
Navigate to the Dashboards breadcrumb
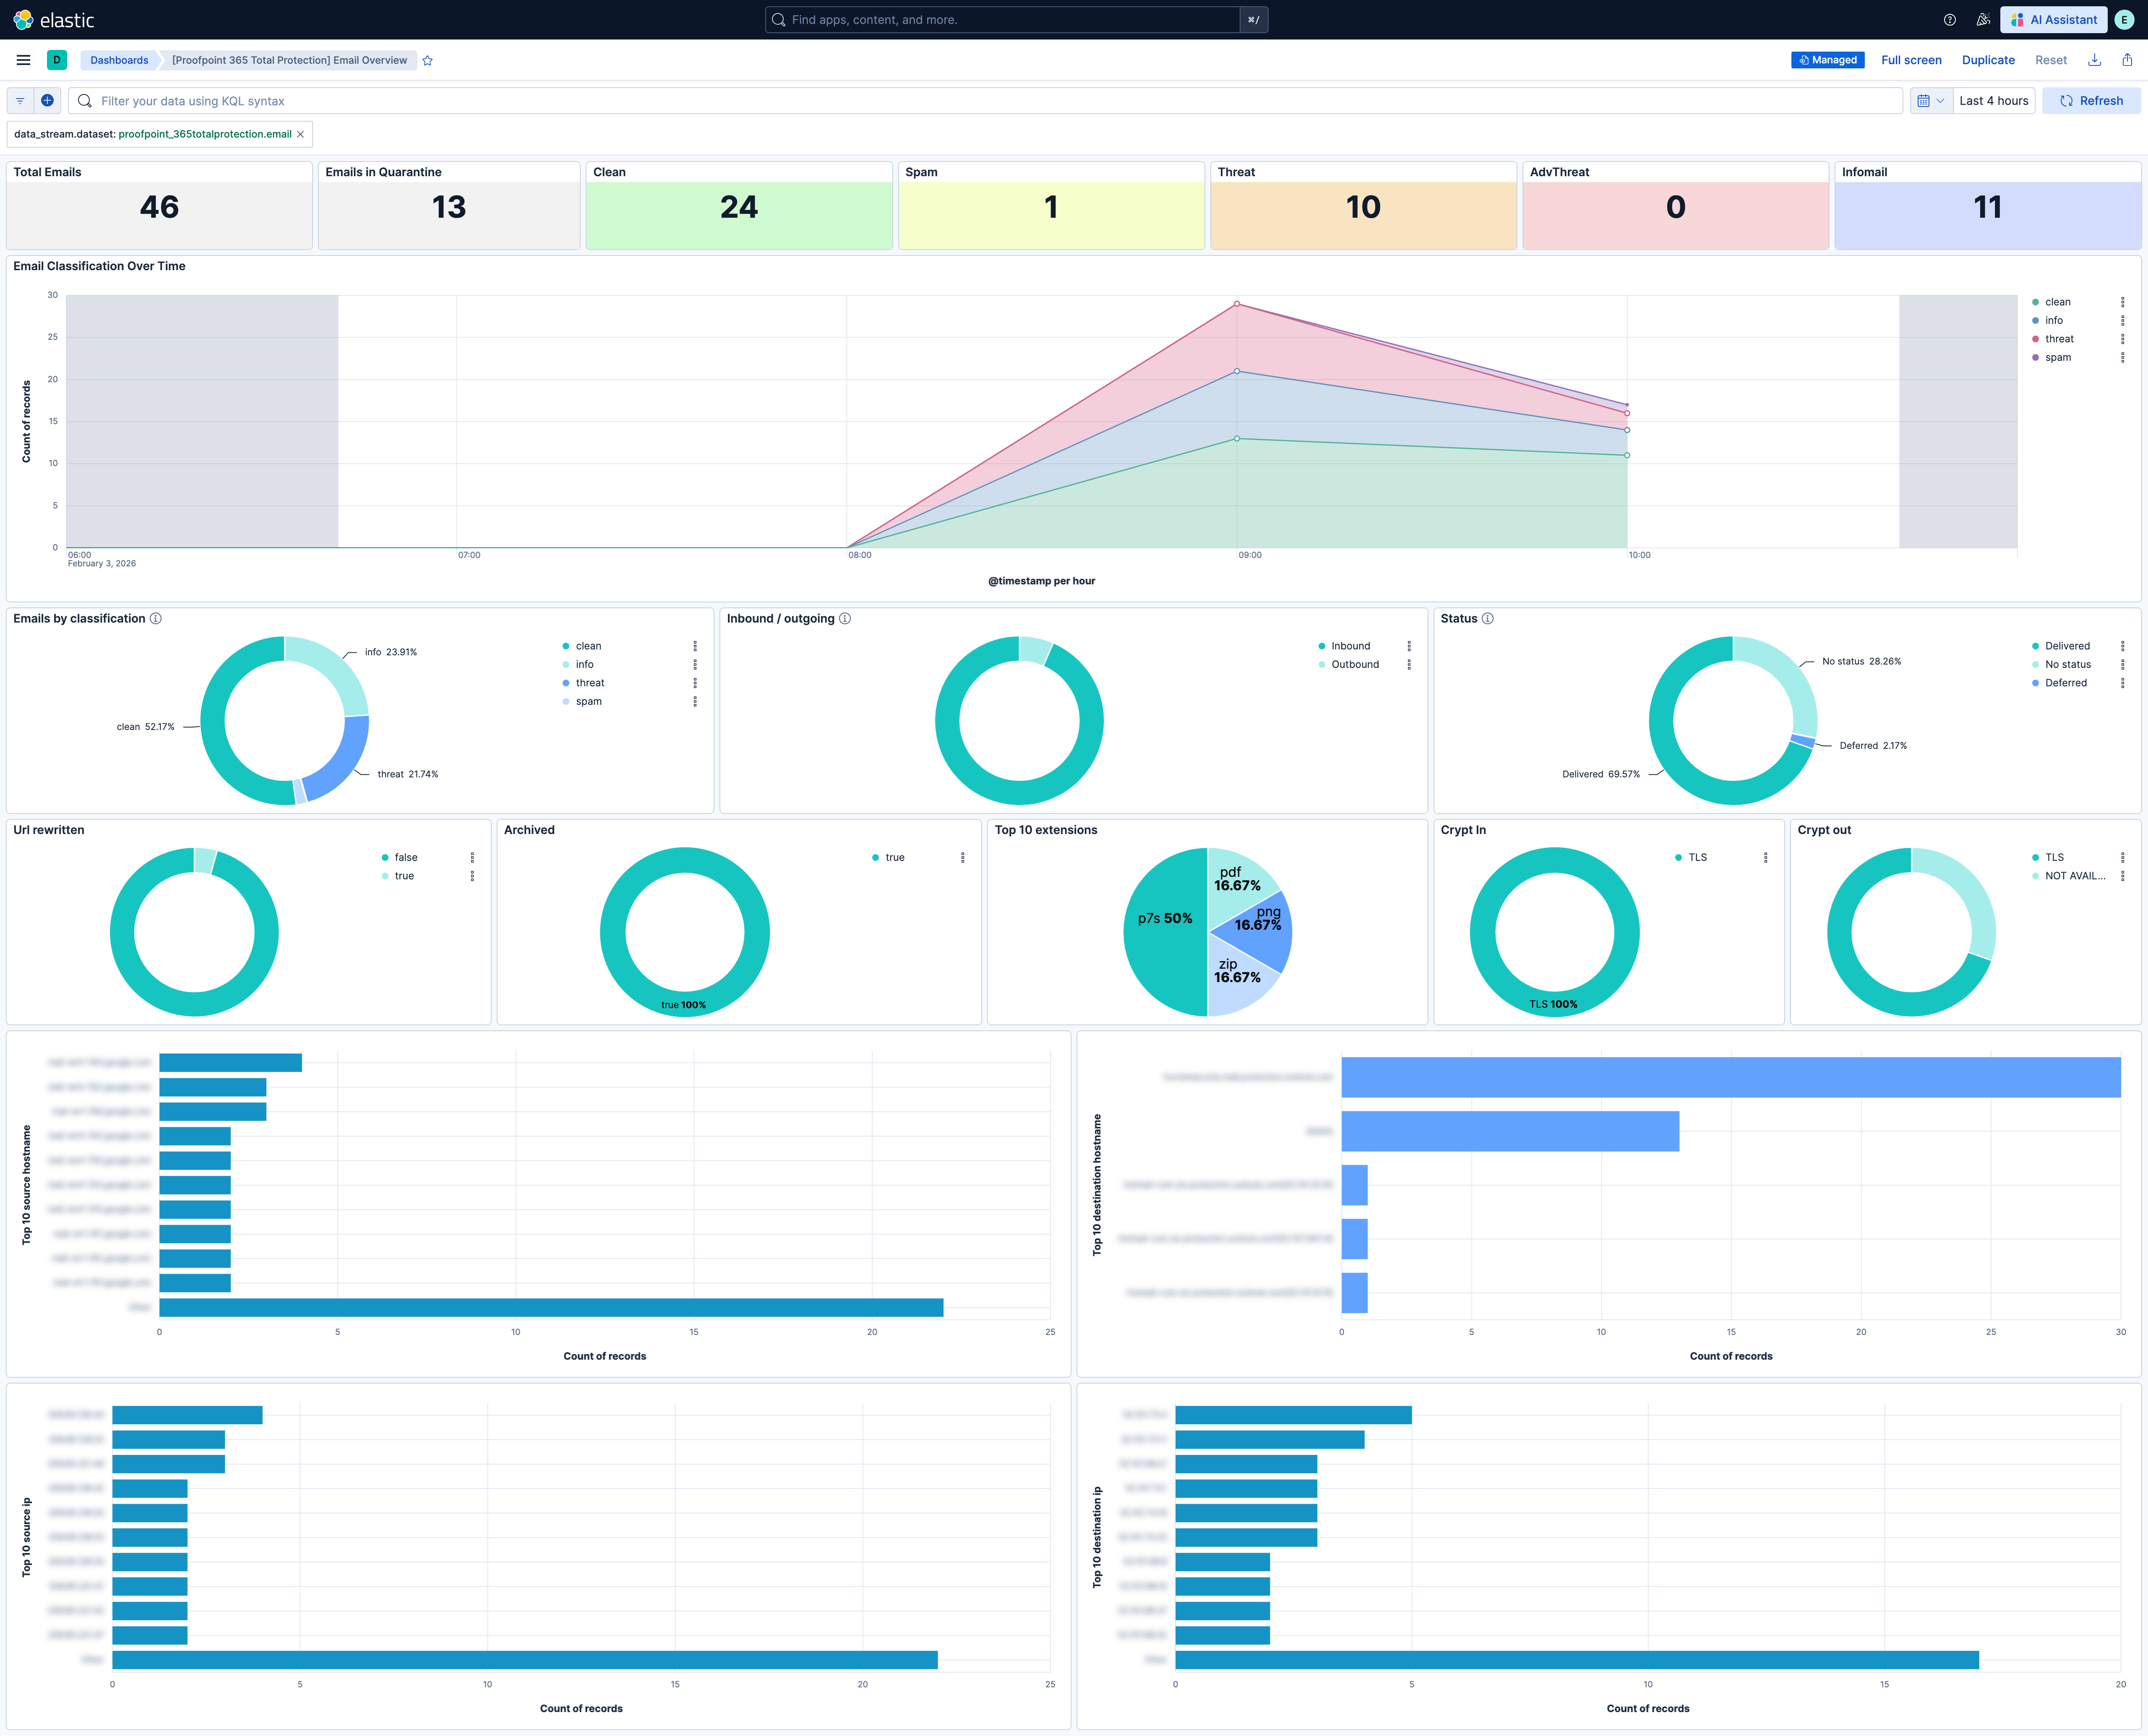(x=119, y=60)
